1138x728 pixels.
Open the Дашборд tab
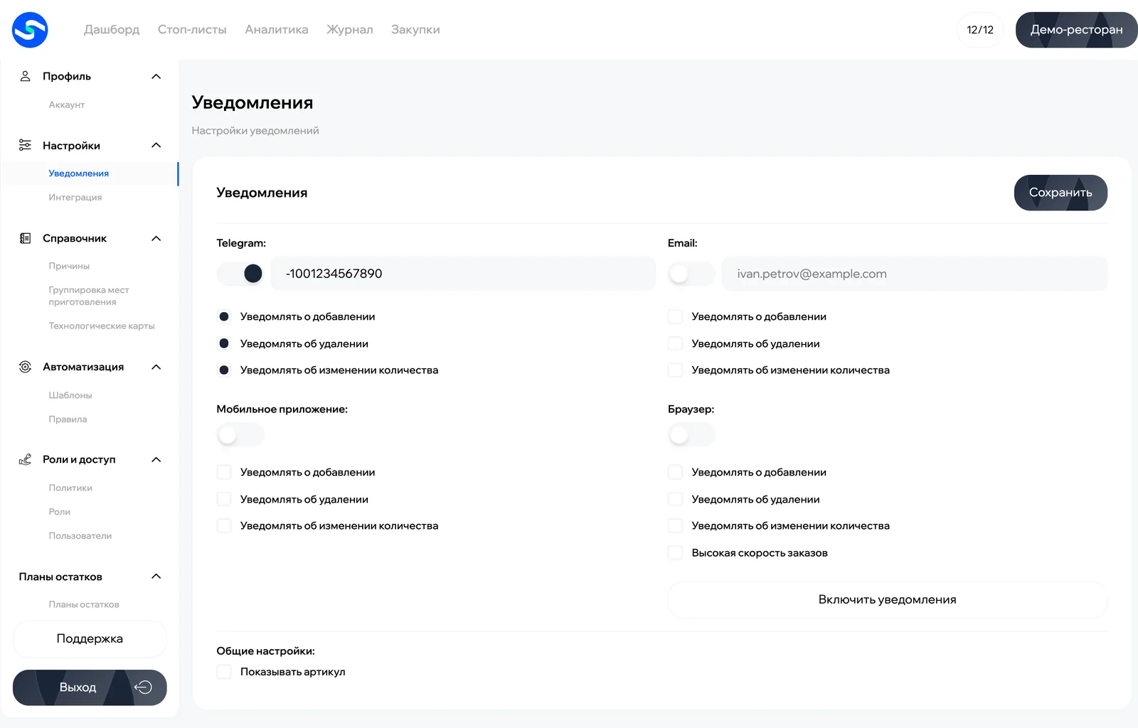[x=112, y=30]
